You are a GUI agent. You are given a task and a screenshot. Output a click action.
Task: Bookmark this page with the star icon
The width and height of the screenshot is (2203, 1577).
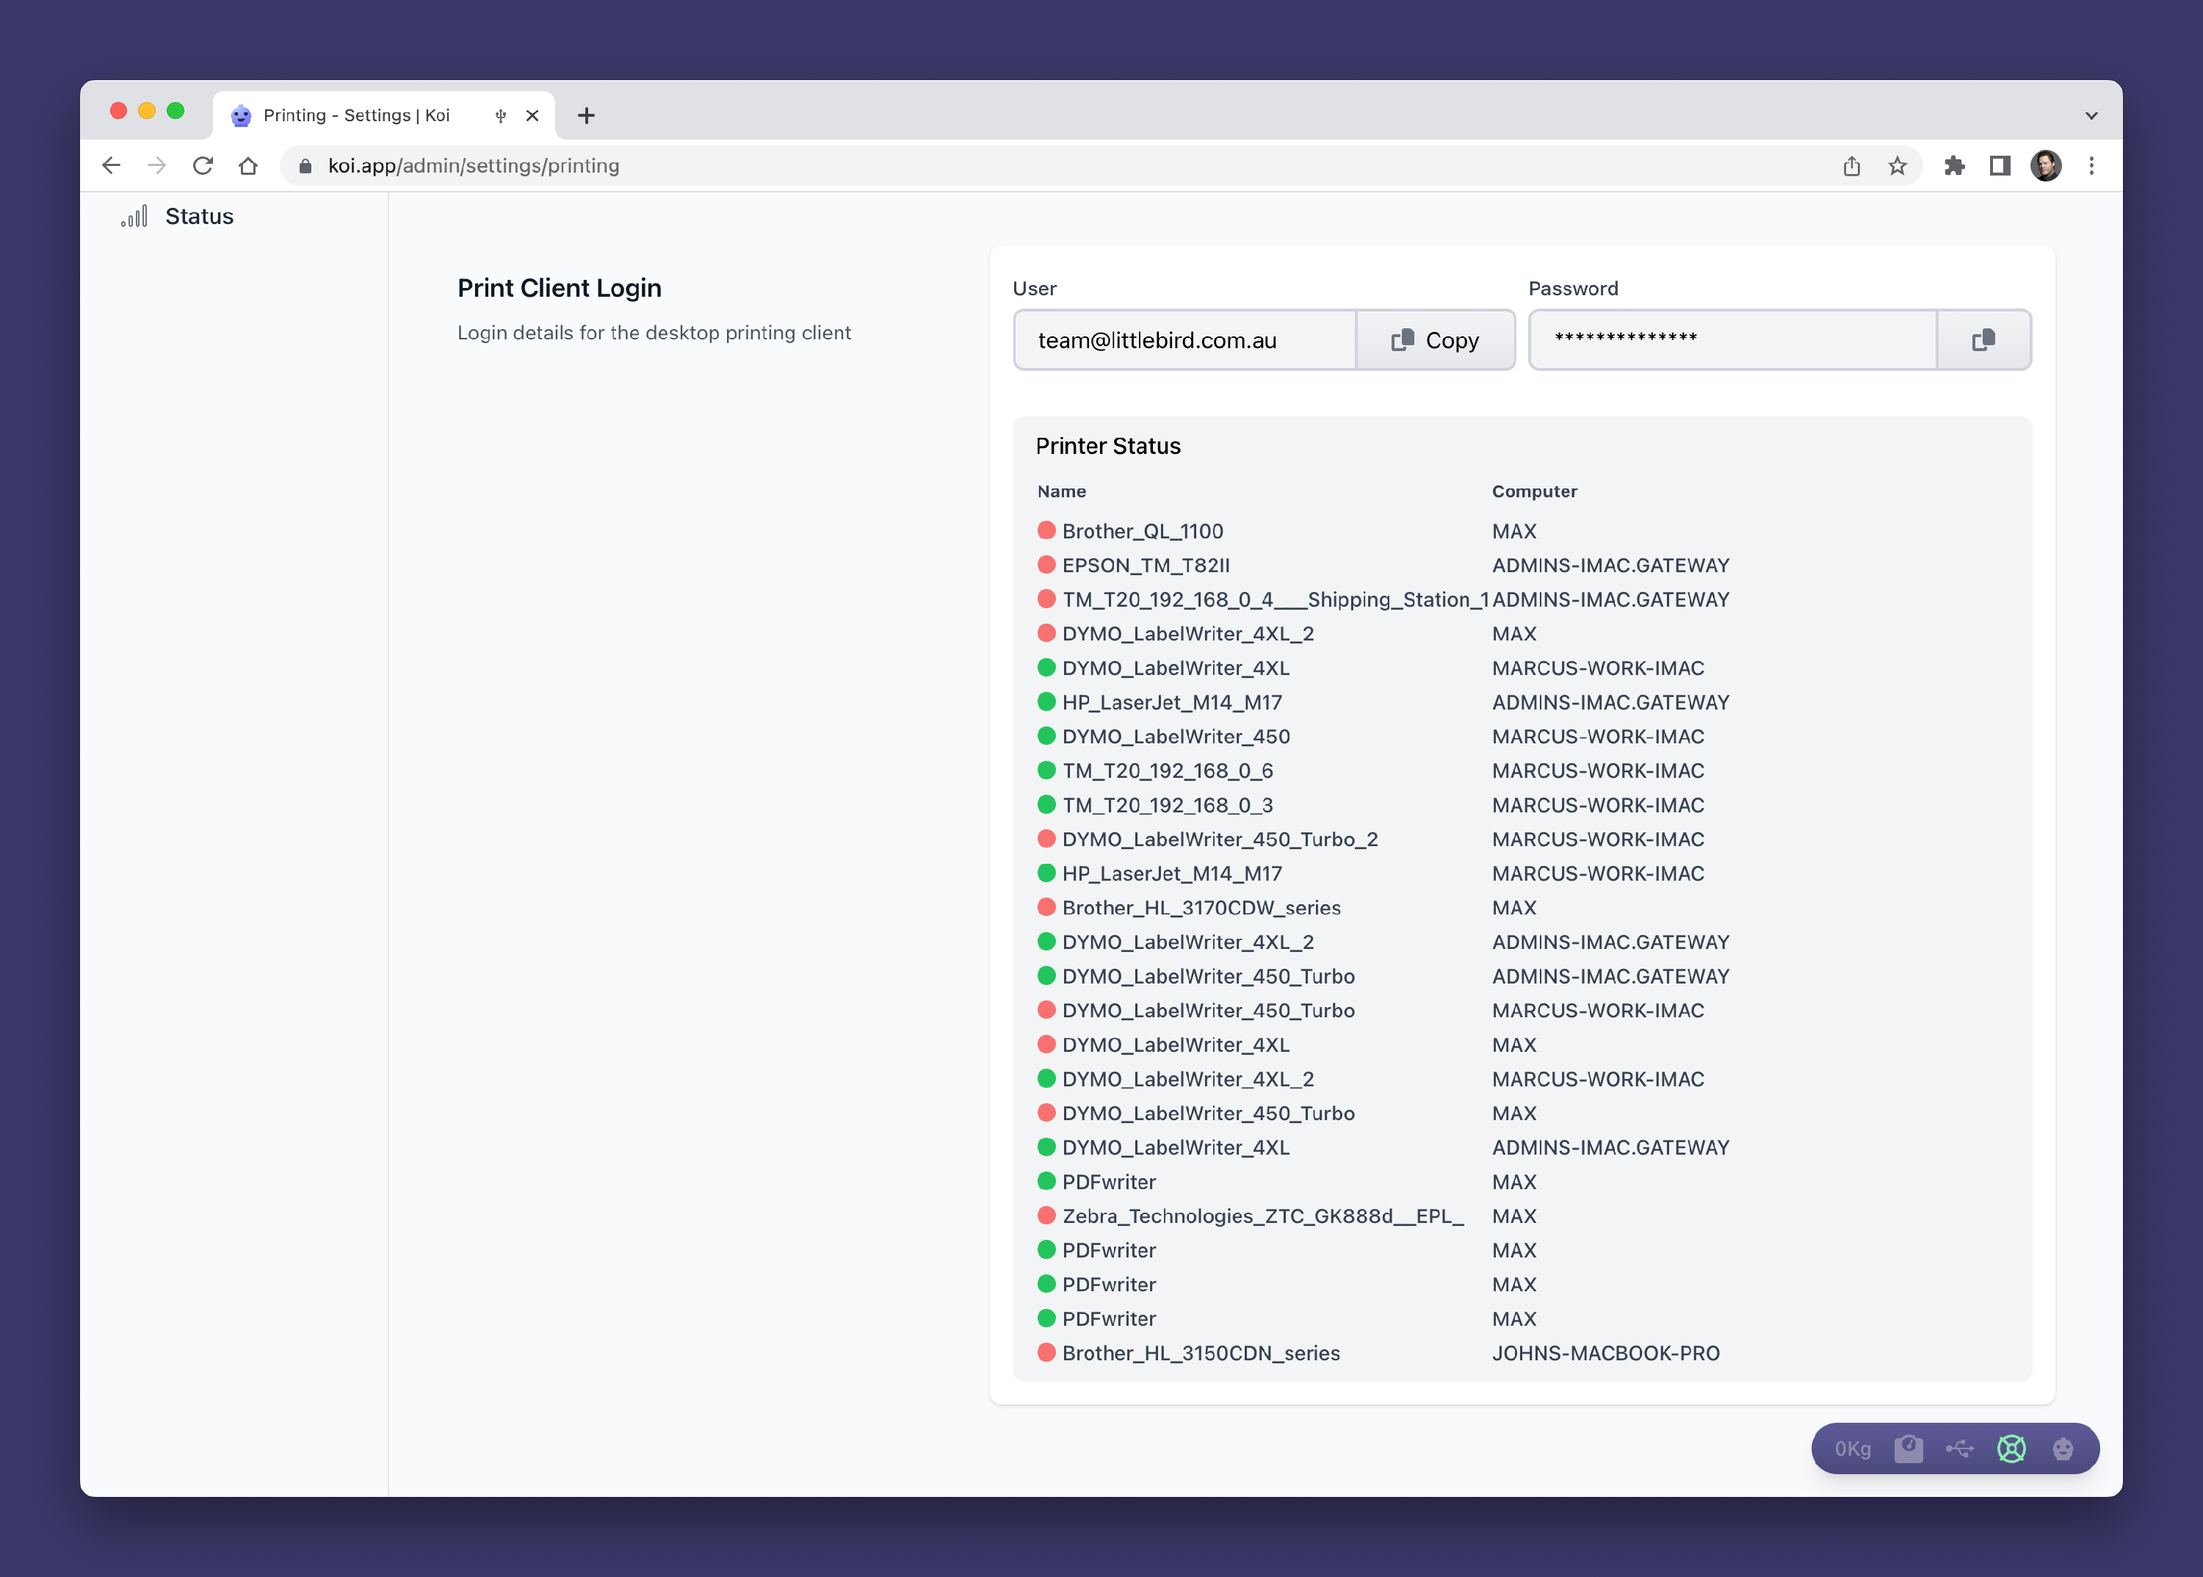click(1898, 166)
